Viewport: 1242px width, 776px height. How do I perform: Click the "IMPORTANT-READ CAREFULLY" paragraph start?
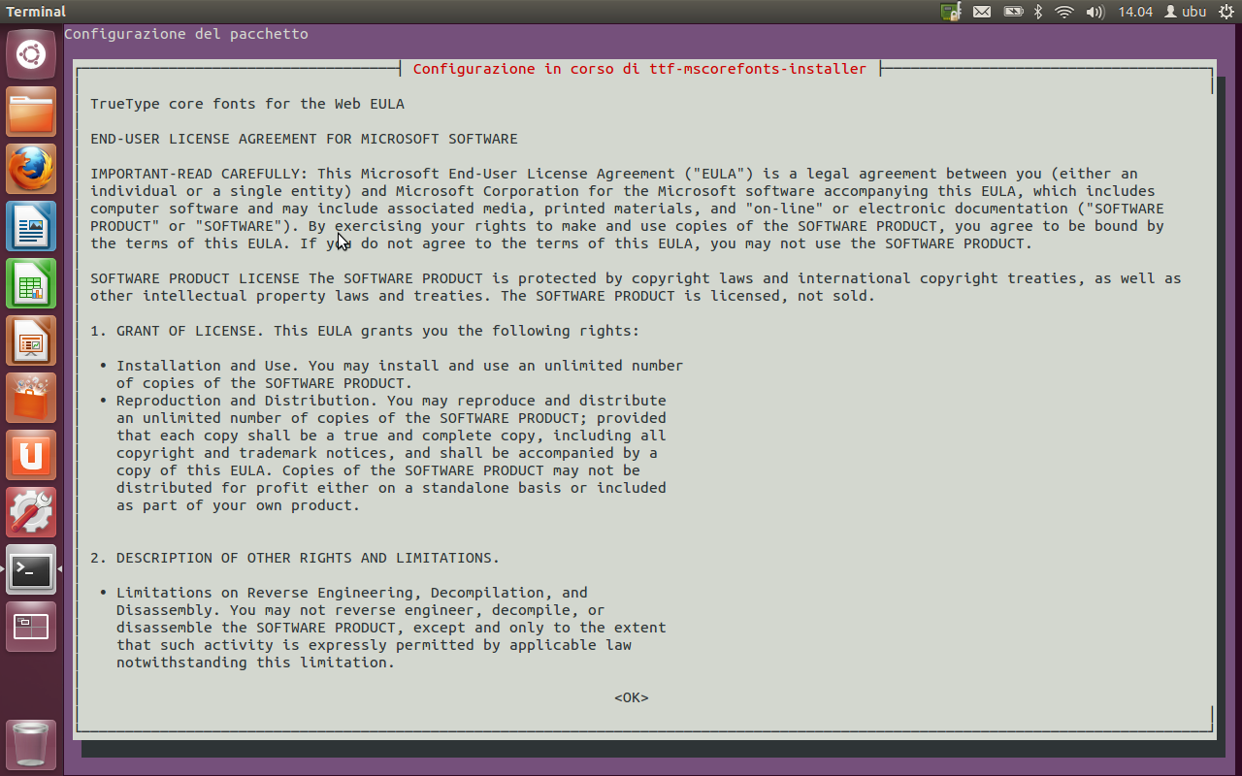tap(199, 174)
